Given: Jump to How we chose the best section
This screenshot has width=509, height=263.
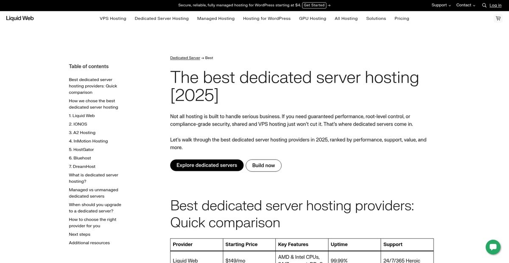Looking at the screenshot, I should pyautogui.click(x=93, y=104).
